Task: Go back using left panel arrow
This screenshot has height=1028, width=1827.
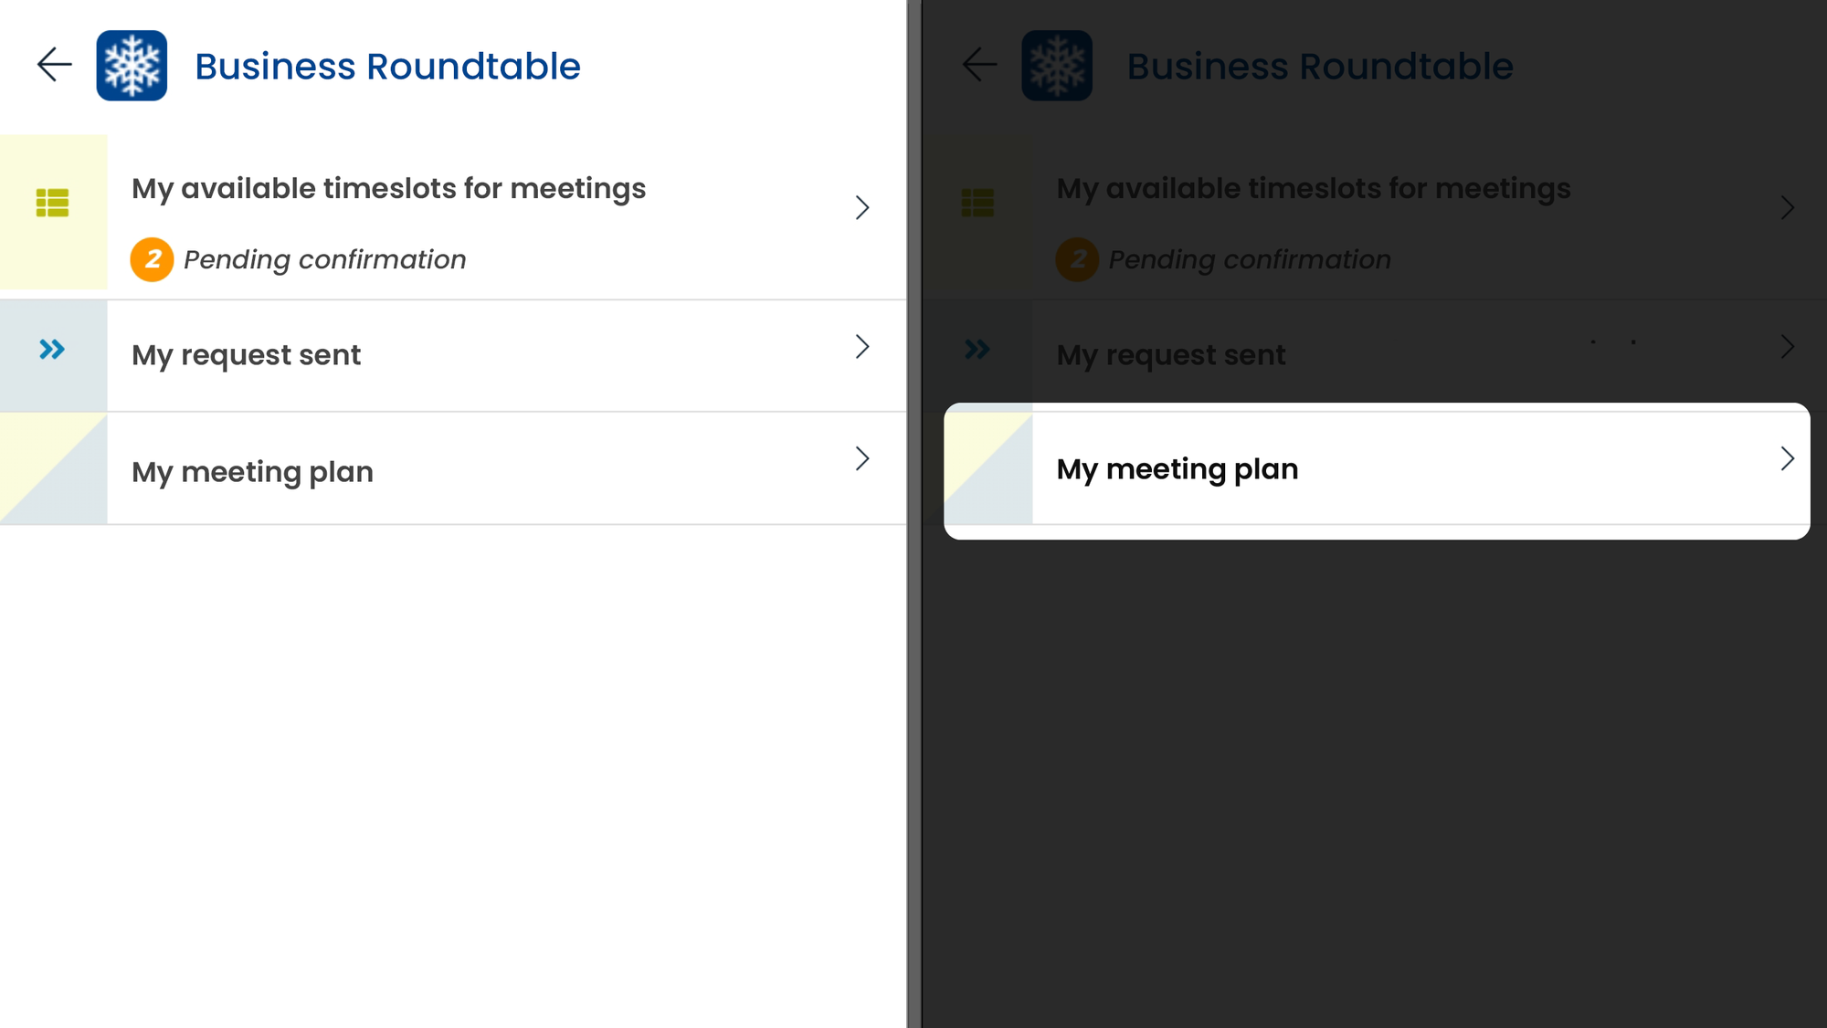Action: tap(55, 65)
